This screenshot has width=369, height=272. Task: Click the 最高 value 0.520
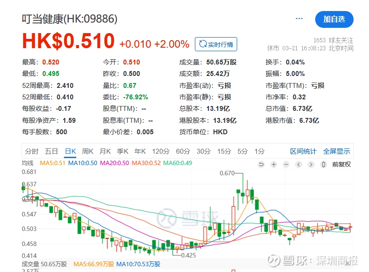(x=51, y=62)
